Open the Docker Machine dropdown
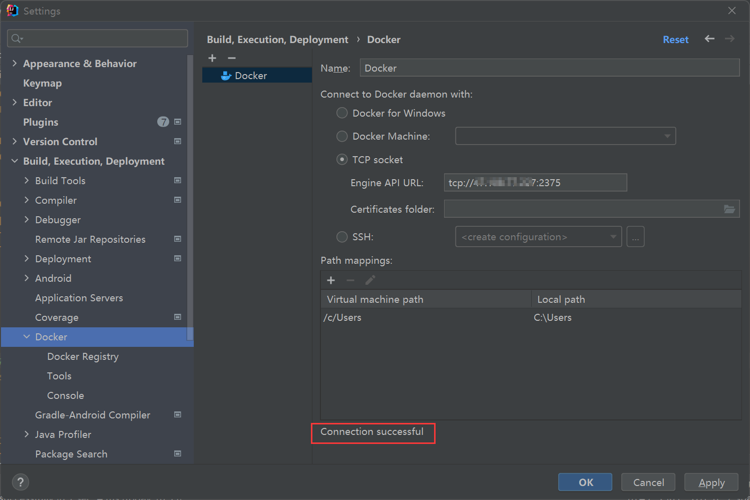 click(566, 136)
